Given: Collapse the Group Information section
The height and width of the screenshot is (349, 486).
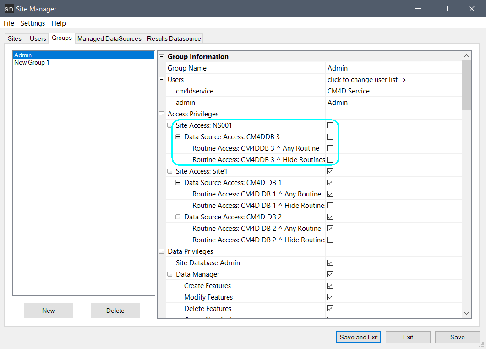Looking at the screenshot, I should [161, 57].
